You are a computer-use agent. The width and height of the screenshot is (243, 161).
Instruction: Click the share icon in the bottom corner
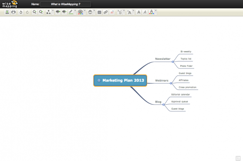point(238,158)
